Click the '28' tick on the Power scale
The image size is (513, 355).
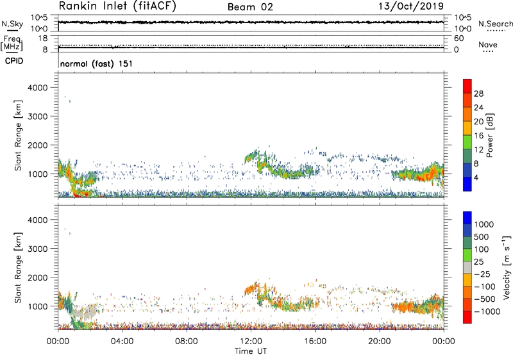[x=478, y=94]
